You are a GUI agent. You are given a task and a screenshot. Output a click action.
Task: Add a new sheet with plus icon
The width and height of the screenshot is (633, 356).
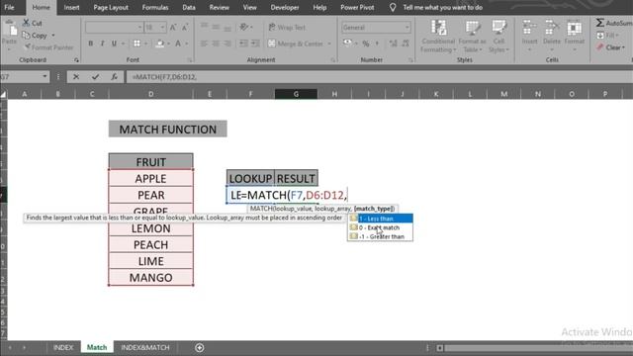click(x=200, y=347)
